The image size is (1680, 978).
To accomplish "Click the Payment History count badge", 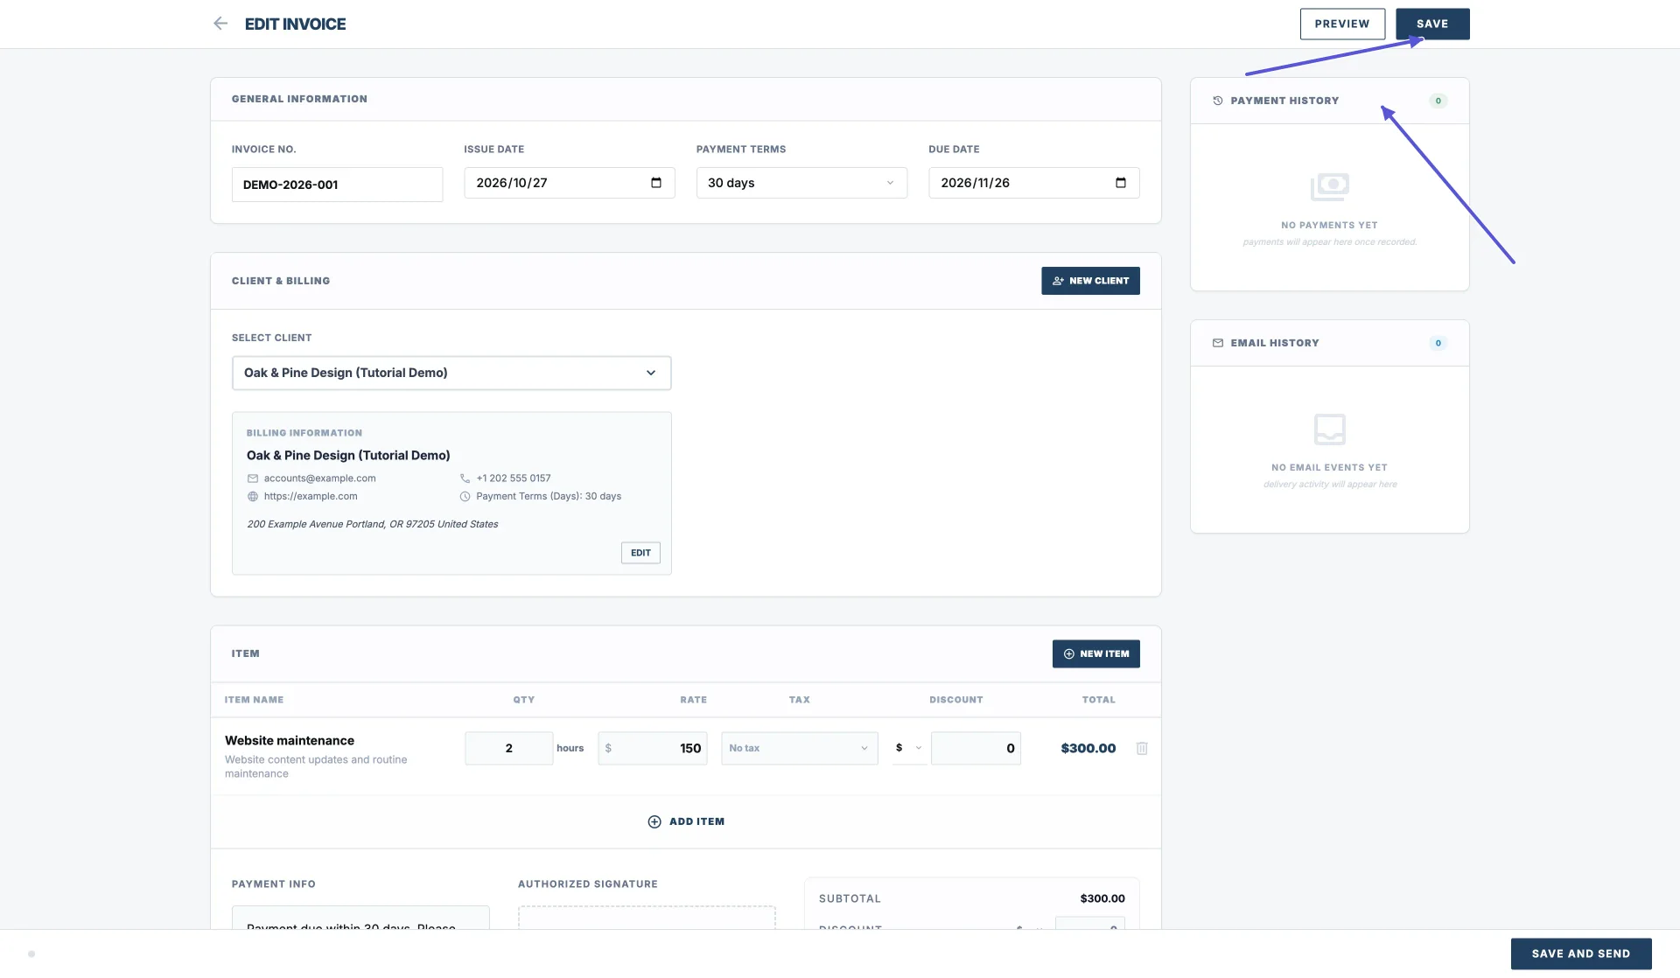I will [1438, 101].
